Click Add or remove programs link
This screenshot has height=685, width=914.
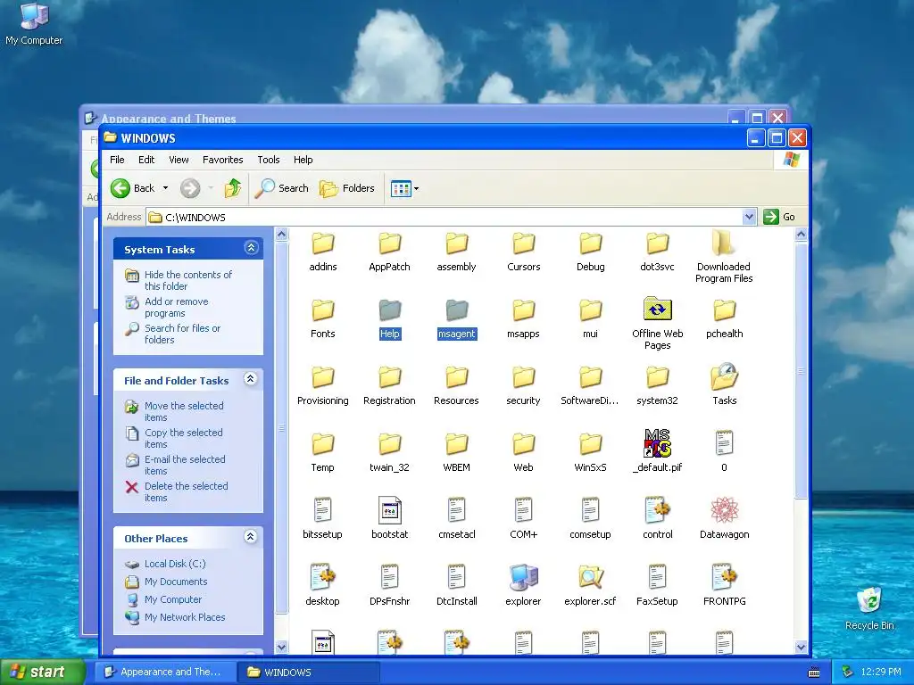pos(176,307)
